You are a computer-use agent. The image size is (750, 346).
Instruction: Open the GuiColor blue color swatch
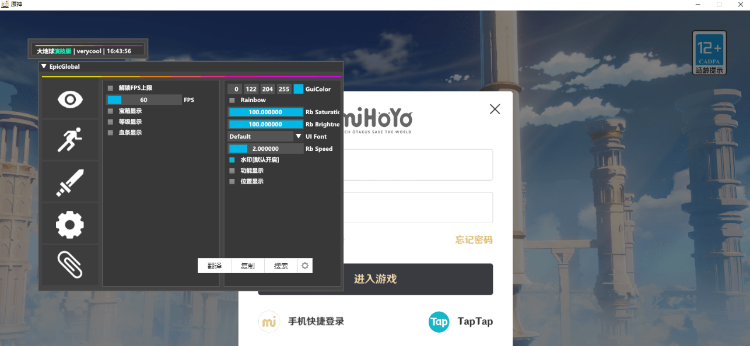point(299,89)
